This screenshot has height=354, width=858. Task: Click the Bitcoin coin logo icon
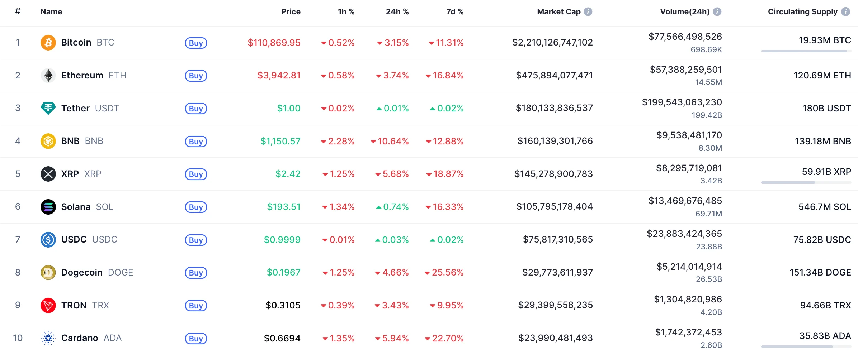48,43
